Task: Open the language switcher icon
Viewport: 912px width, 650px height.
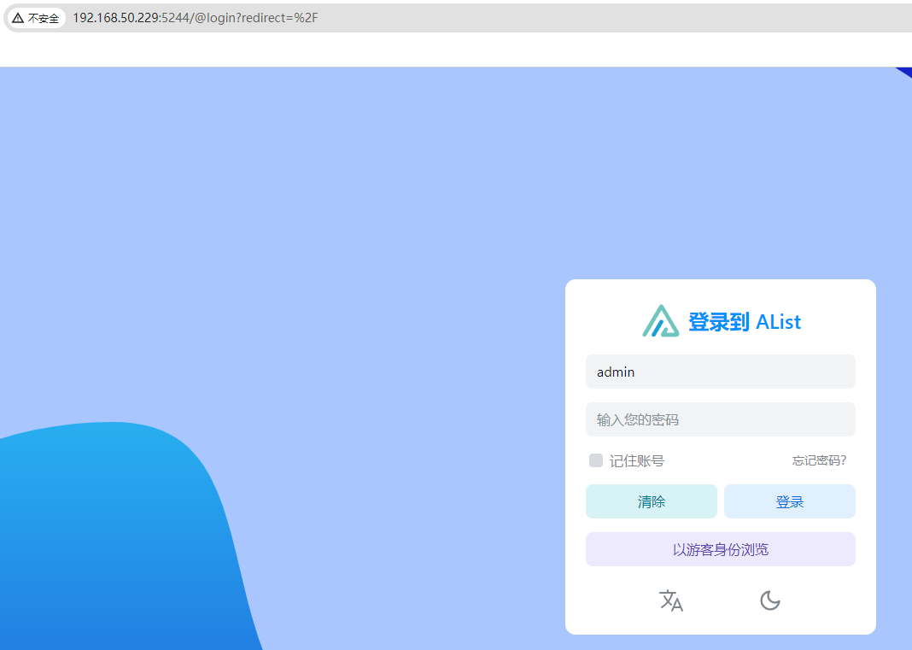Action: click(671, 600)
